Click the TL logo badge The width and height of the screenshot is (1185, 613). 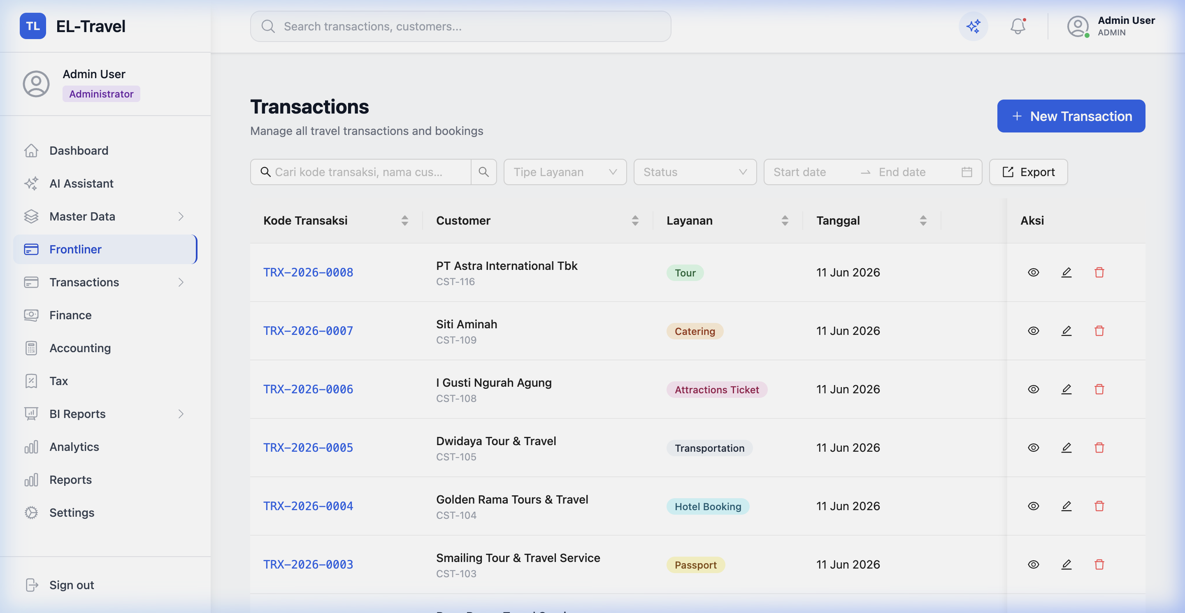[x=33, y=26]
